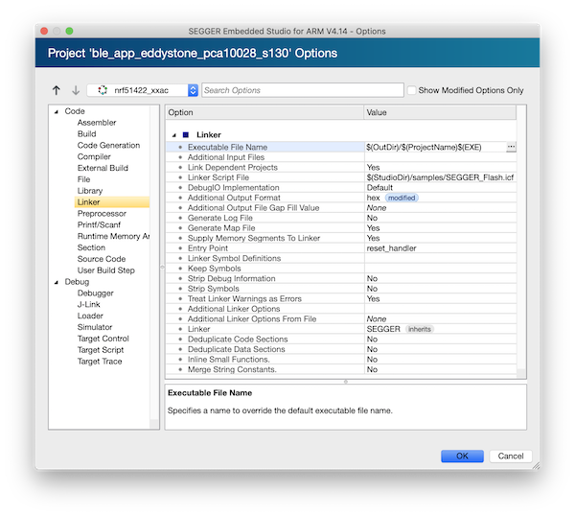Select Strip Symbols option row

coord(341,289)
